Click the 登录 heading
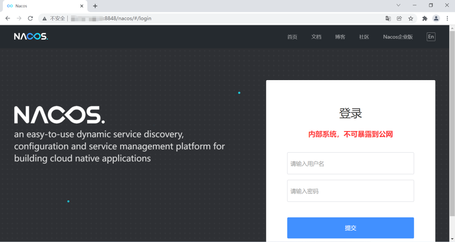Image resolution: width=455 pixels, height=242 pixels. tap(351, 113)
